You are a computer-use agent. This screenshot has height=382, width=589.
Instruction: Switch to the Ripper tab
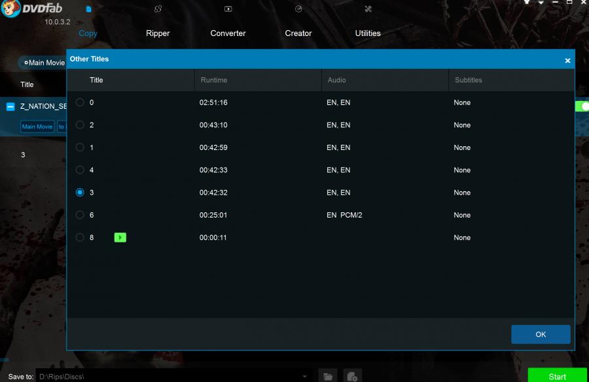(x=158, y=33)
